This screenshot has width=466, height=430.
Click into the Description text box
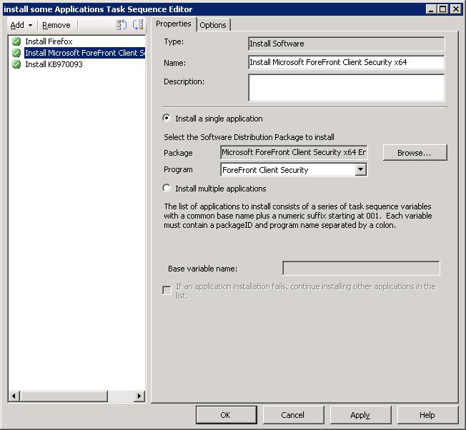(x=346, y=88)
